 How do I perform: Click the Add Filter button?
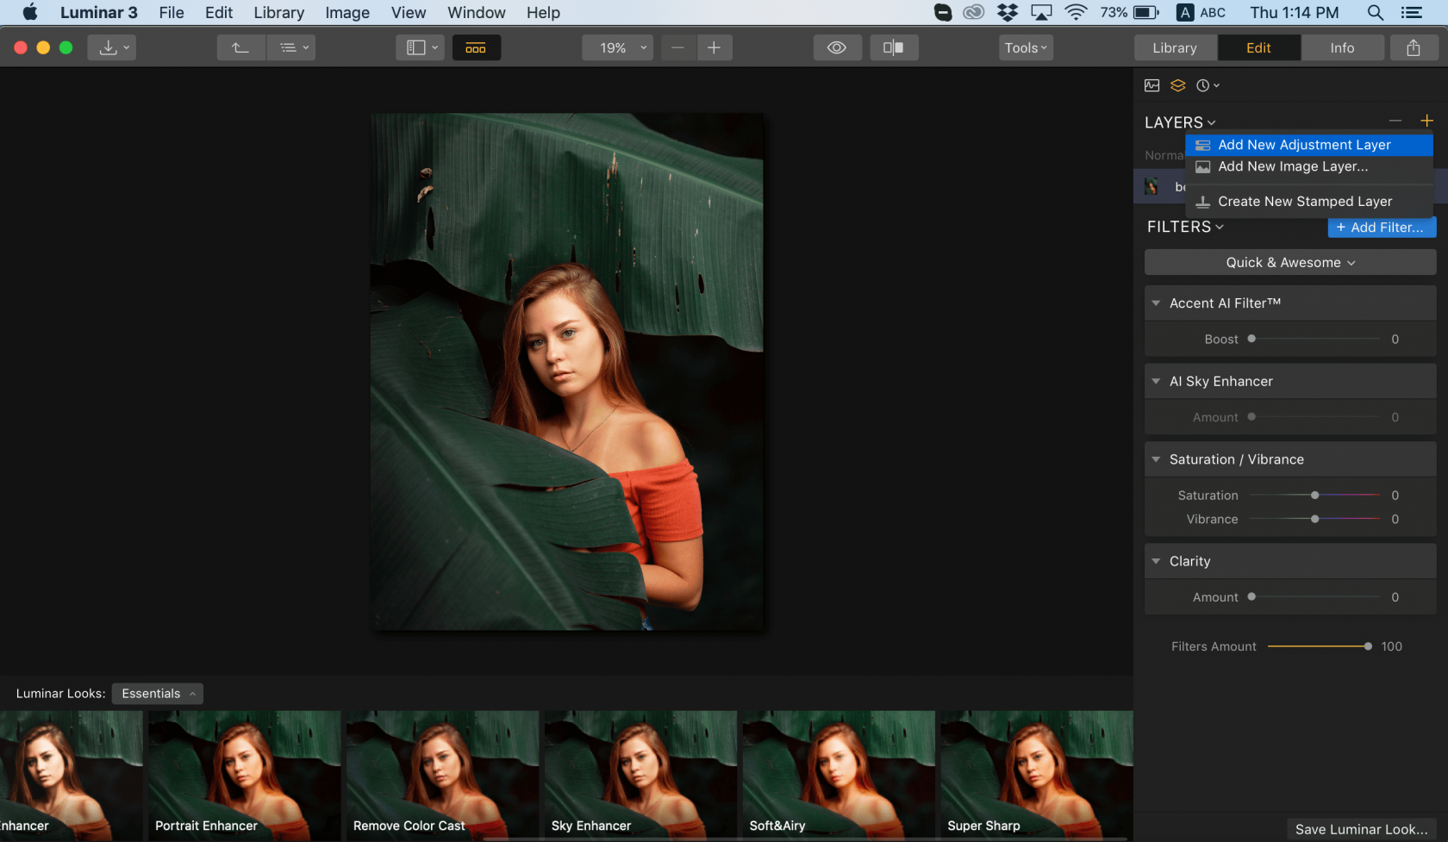pyautogui.click(x=1381, y=228)
